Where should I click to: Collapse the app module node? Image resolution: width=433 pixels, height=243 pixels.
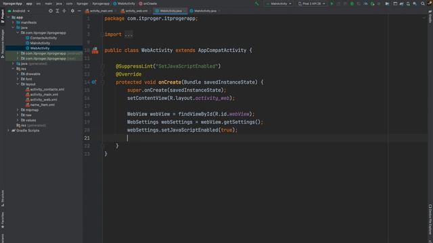coord(8,17)
